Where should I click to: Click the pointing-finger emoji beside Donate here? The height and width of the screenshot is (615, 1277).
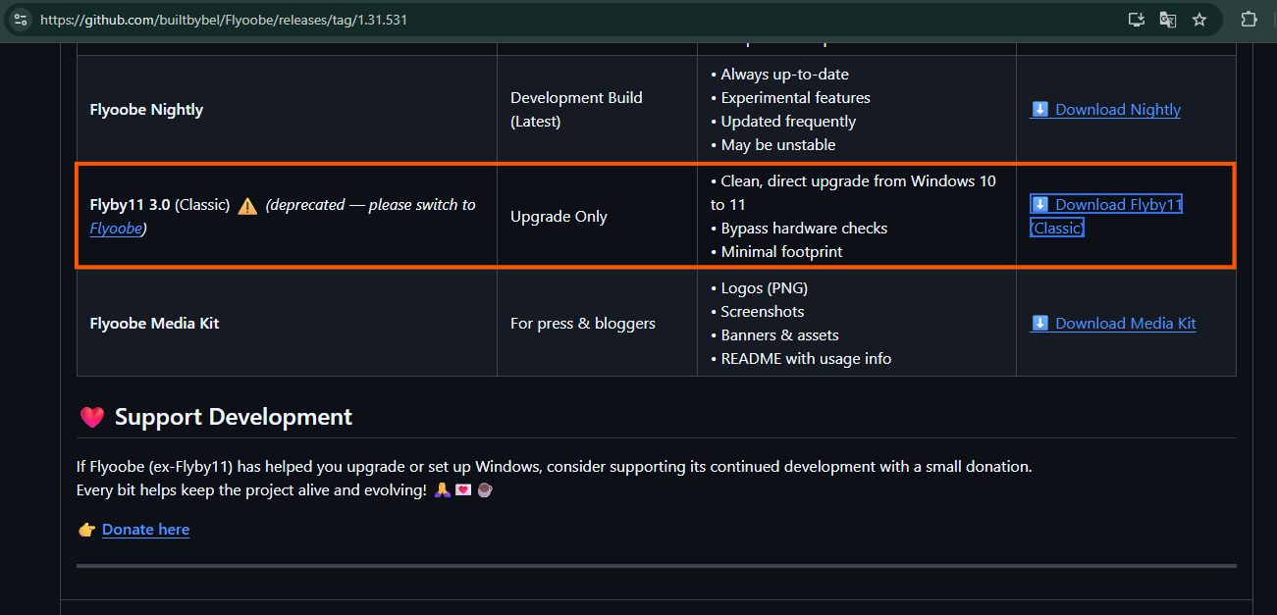pos(86,529)
